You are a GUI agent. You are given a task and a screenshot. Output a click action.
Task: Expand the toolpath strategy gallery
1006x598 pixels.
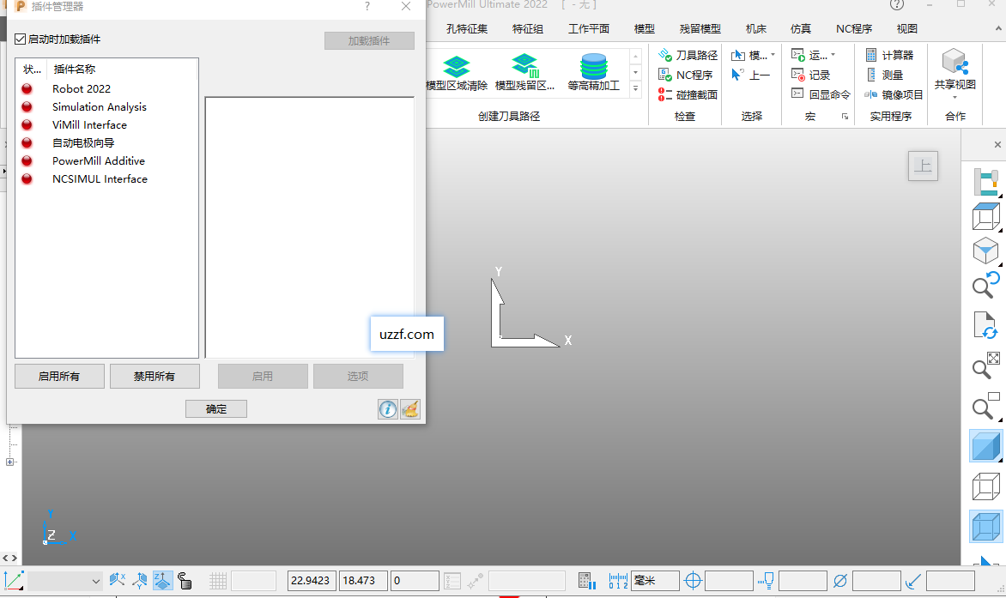tap(636, 88)
